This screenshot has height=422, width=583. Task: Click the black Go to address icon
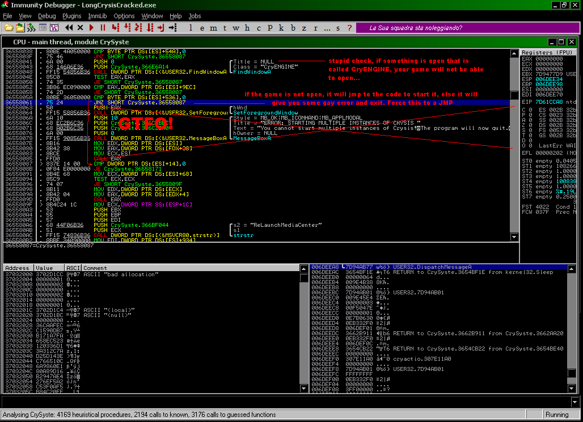tap(172, 28)
